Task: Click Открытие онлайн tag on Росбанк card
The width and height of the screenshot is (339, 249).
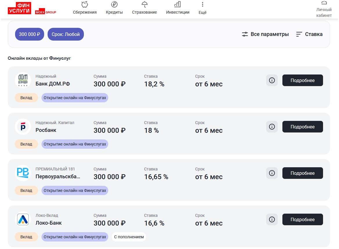Action: click(x=75, y=144)
